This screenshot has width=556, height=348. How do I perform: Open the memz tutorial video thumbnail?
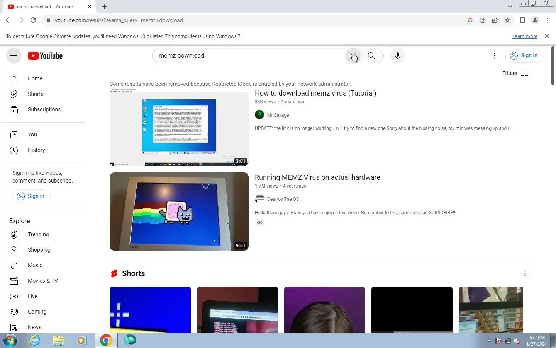(x=179, y=127)
